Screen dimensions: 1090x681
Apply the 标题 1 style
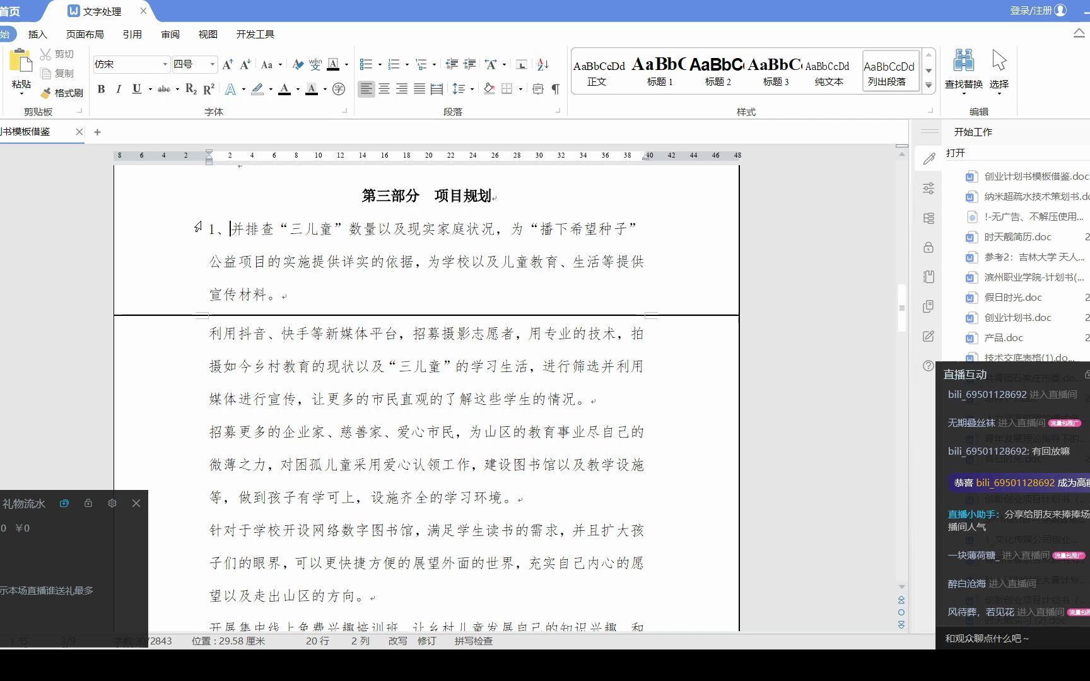click(660, 71)
